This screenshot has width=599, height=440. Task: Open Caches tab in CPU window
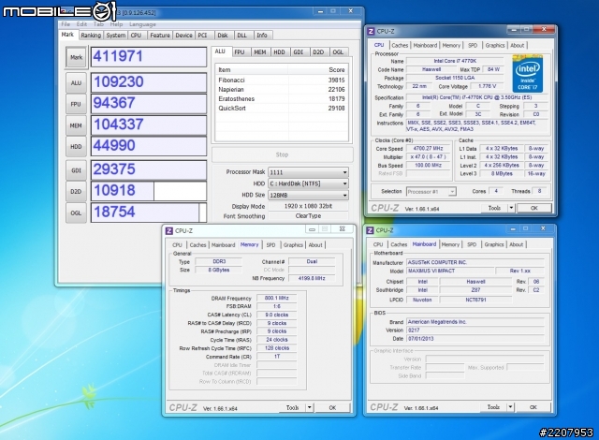tap(400, 45)
